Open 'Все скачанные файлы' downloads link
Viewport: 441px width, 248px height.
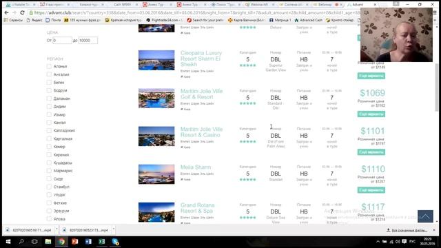(407, 230)
